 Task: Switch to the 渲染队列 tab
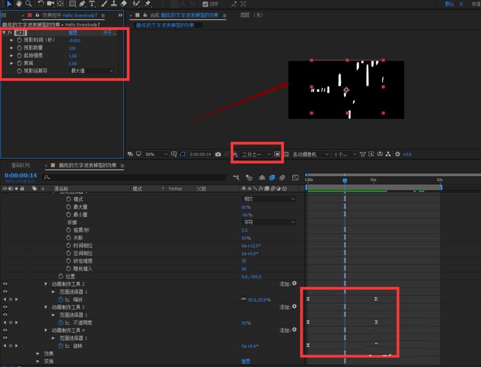pyautogui.click(x=20, y=165)
